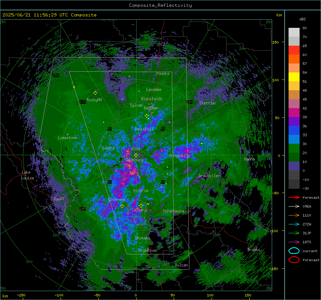Screen dimensions: 321x300
Task: Click the -100 tick on bottom axis
Action: pyautogui.click(x=59, y=295)
